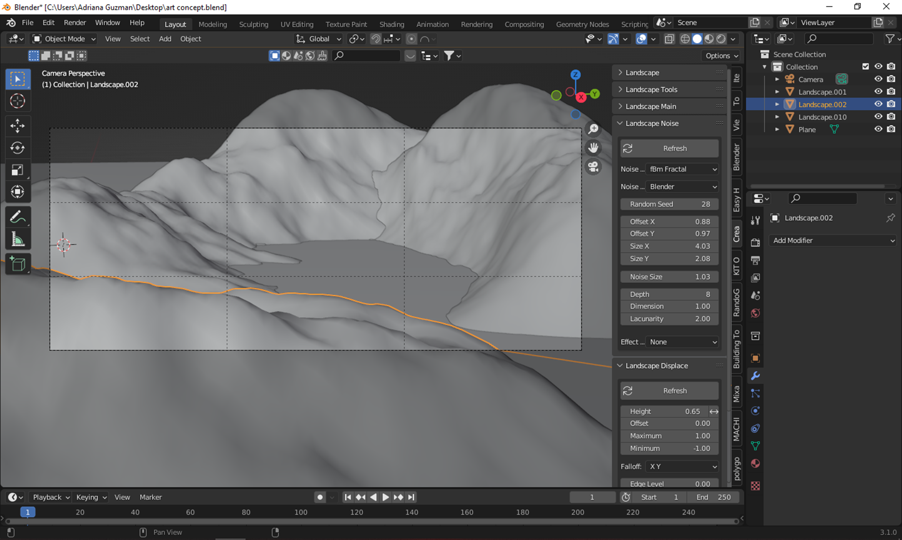Select the Measure tool
The image size is (902, 540).
tap(18, 239)
